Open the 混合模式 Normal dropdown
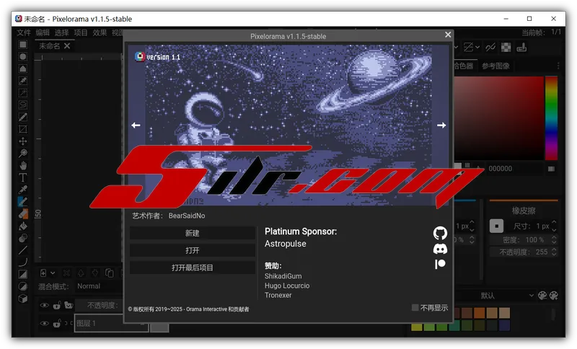The width and height of the screenshot is (577, 349). (99, 286)
